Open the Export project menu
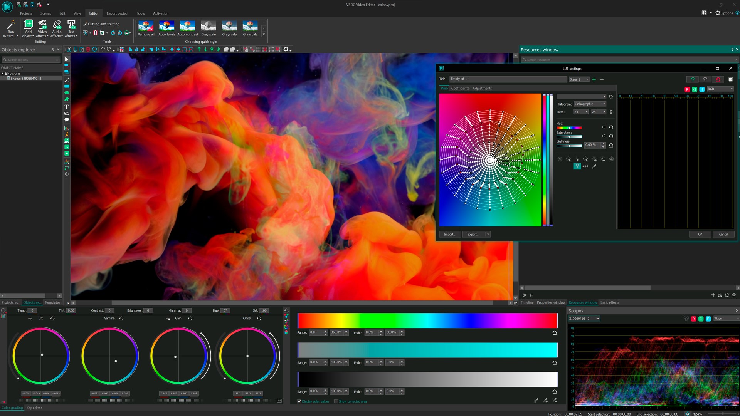This screenshot has height=416, width=740. (118, 13)
